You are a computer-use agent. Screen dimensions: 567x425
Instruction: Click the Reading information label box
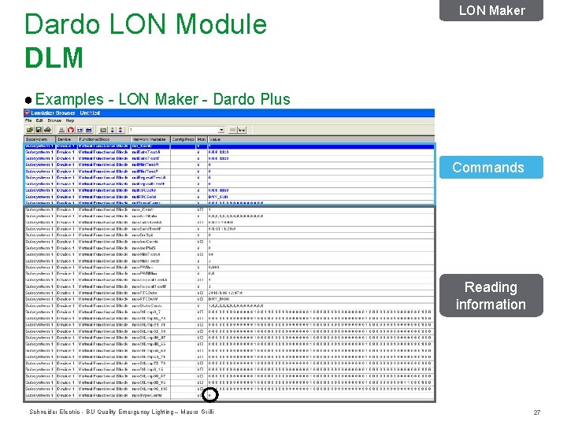click(491, 296)
